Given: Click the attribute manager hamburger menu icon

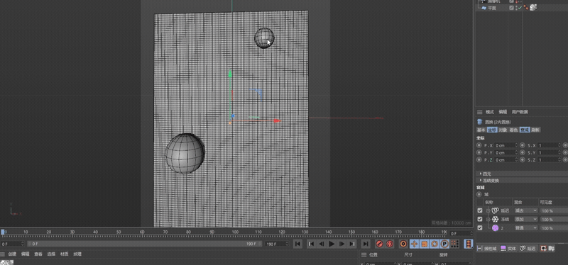Looking at the screenshot, I should (479, 112).
